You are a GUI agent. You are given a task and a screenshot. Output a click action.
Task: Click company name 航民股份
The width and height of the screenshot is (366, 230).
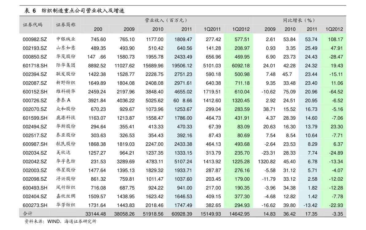tap(66, 144)
